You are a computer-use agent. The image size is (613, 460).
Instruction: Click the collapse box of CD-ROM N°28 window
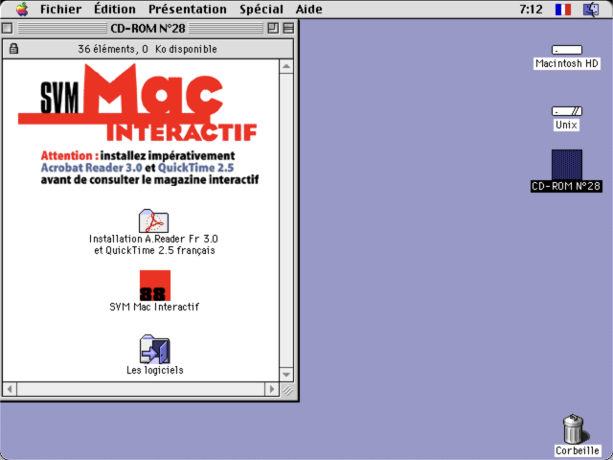288,28
